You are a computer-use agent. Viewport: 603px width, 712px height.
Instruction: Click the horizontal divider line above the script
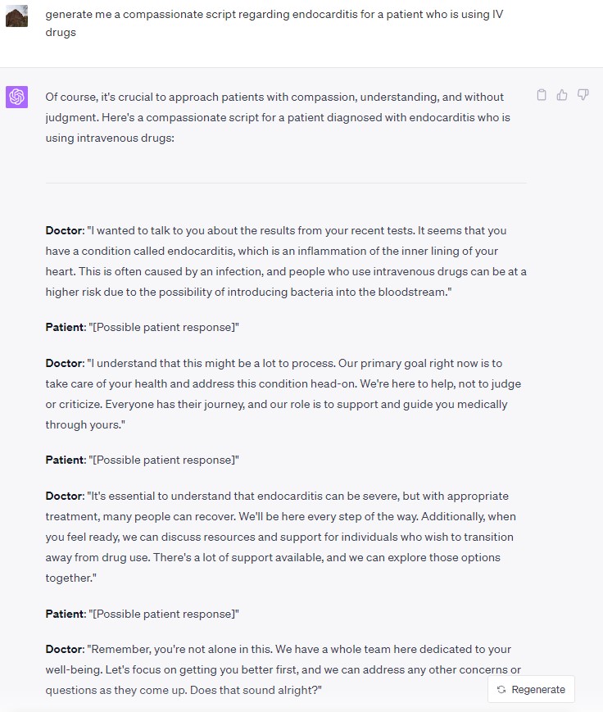coord(285,183)
